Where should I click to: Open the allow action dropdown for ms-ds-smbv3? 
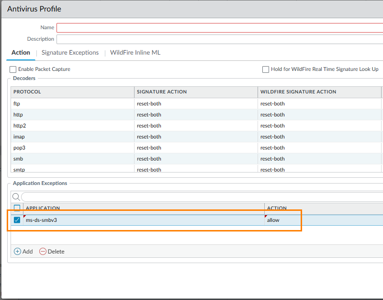coord(282,220)
